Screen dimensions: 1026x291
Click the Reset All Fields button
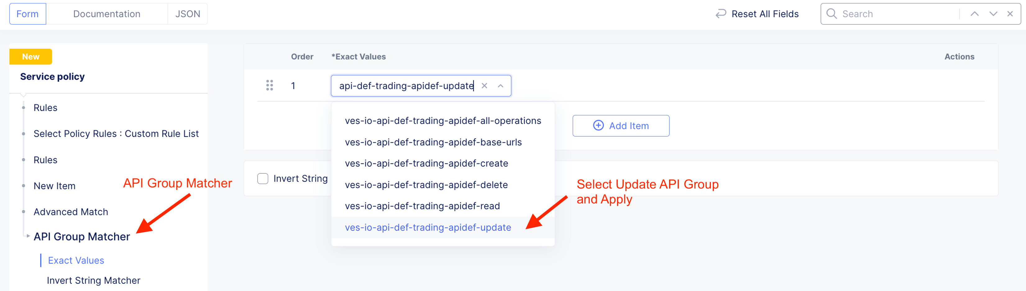[757, 14]
